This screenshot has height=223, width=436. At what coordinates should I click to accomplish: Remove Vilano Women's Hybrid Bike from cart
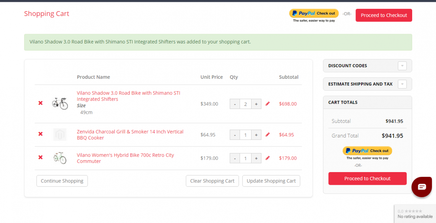click(41, 158)
